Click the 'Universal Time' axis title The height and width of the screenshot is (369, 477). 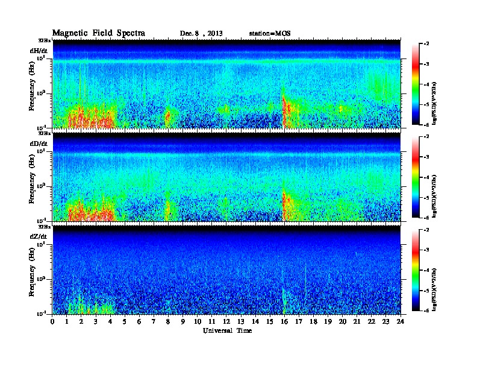click(x=227, y=330)
